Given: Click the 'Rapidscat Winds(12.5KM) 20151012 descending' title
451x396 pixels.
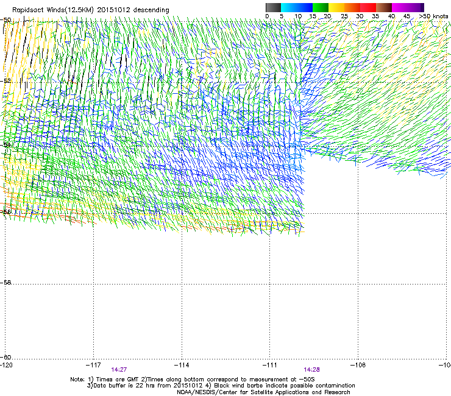Looking at the screenshot, I should point(91,10).
